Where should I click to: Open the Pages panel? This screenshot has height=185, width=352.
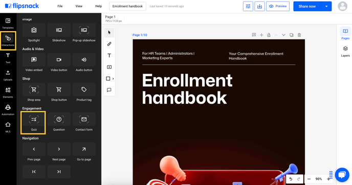coord(345,33)
